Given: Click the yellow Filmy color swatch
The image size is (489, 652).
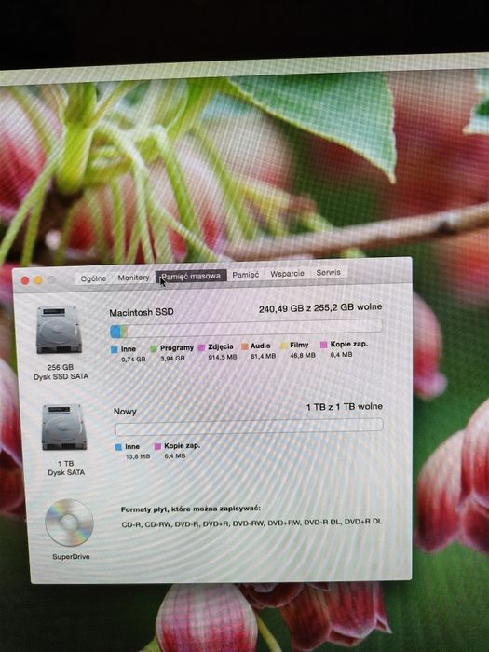Looking at the screenshot, I should coord(284,346).
